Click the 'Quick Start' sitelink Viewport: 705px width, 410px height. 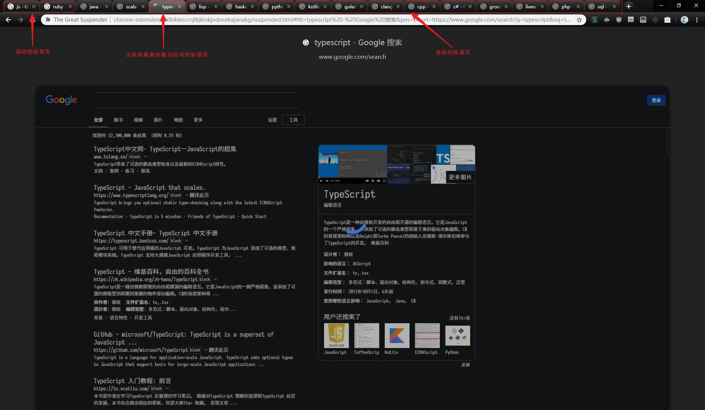pos(254,217)
